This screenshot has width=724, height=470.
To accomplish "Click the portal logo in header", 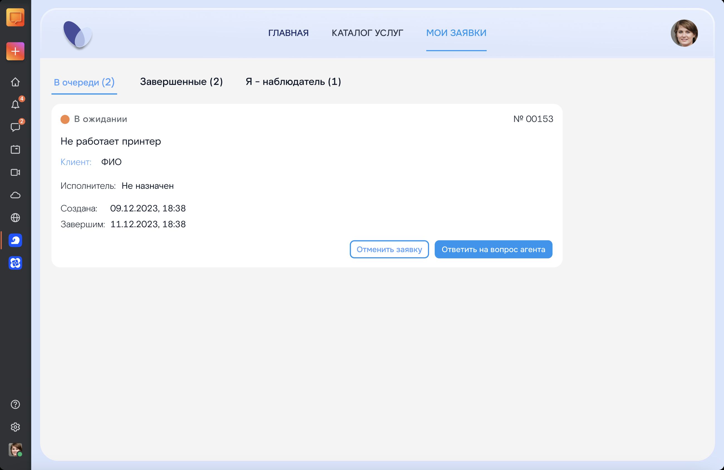I will [x=78, y=34].
